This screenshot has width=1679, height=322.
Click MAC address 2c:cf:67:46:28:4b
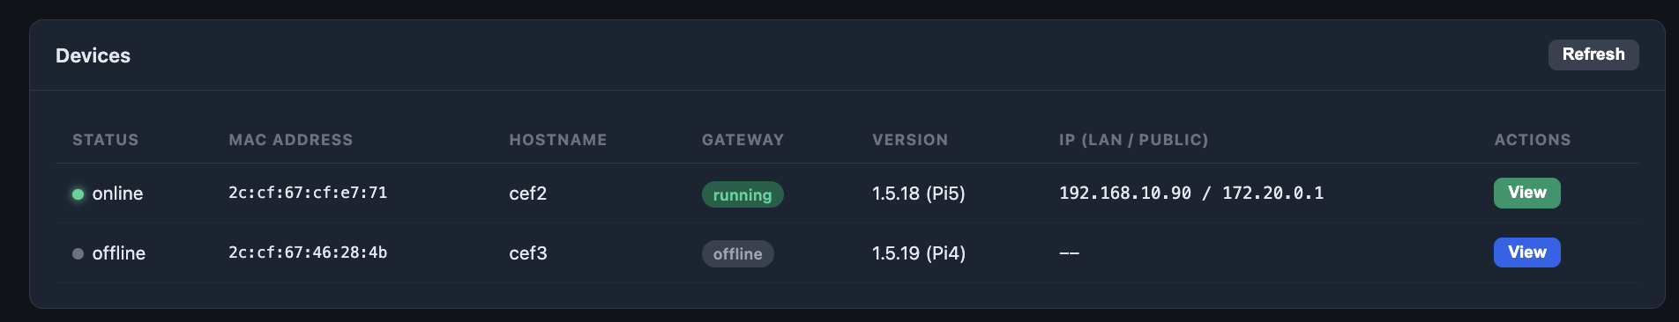(x=308, y=252)
